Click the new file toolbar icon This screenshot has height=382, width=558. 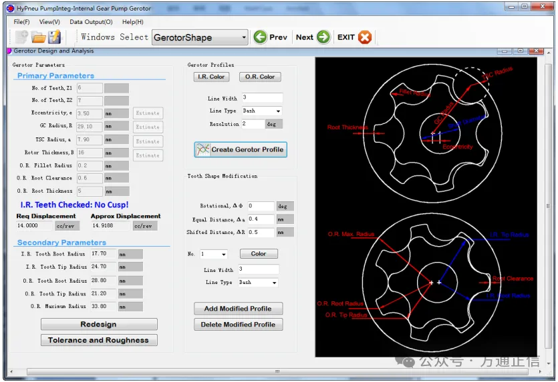pyautogui.click(x=21, y=37)
